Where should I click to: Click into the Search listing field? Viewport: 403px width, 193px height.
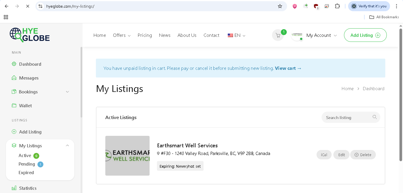click(347, 118)
